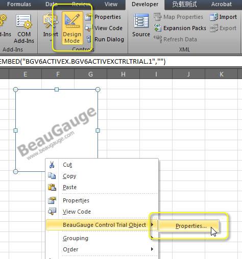Expand the Grouping submenu
This screenshot has width=242, height=259.
[x=102, y=238]
